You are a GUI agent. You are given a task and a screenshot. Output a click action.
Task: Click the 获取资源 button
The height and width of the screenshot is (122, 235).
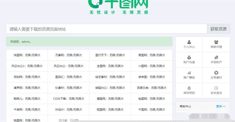[x=218, y=29]
